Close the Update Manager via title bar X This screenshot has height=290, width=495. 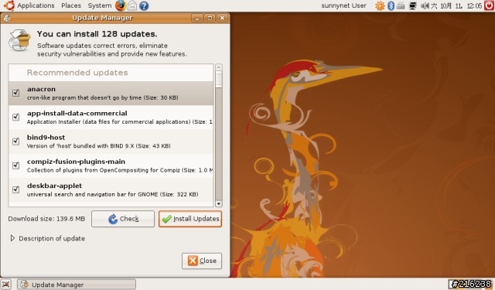222,18
